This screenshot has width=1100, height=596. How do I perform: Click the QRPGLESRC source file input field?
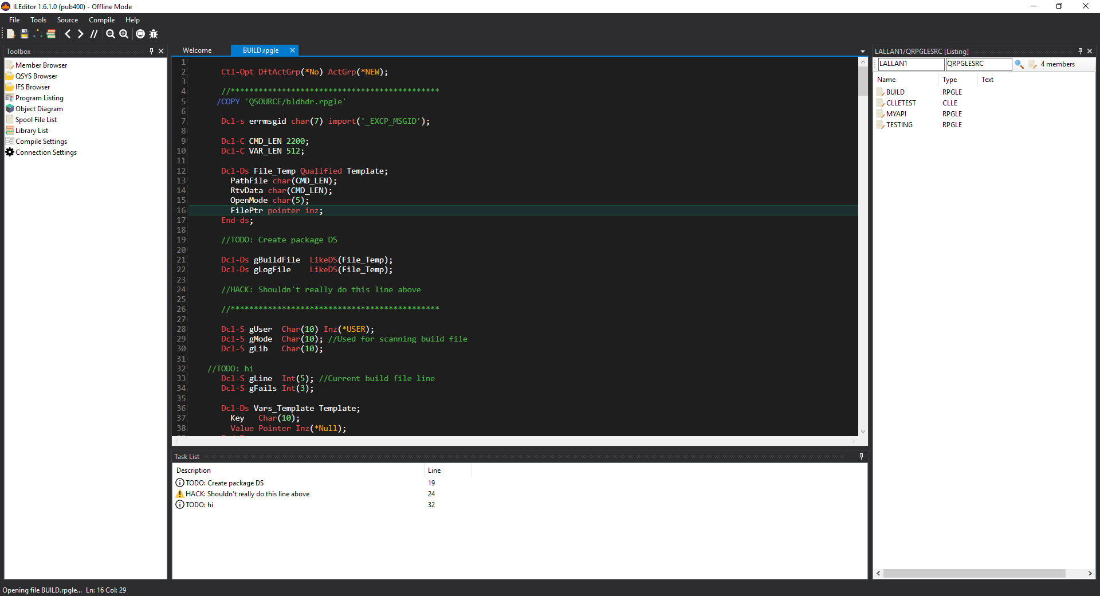point(979,64)
